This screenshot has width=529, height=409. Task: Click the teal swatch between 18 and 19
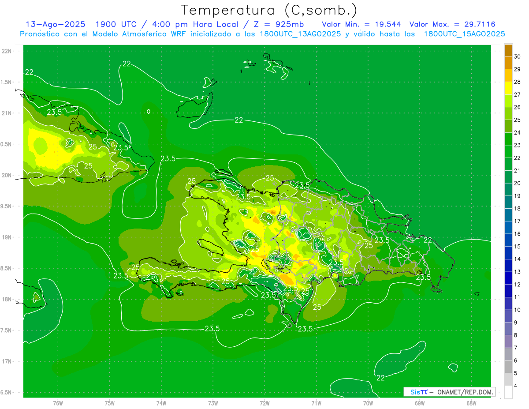(508, 203)
